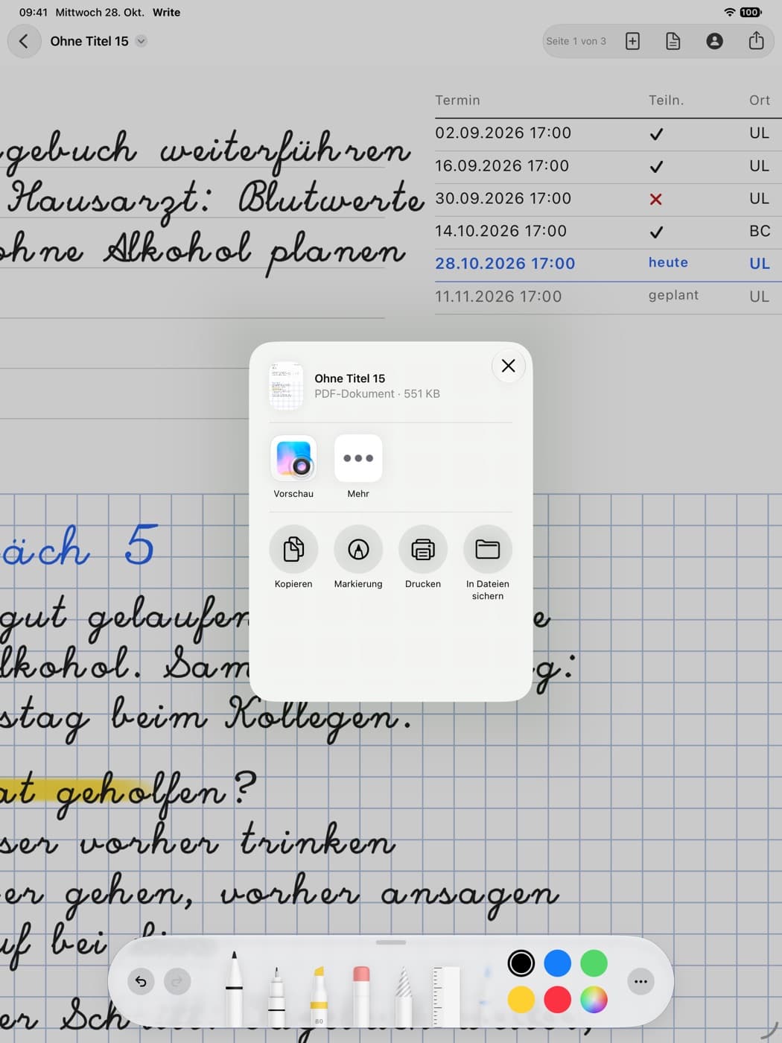Expand the Ohne Titel 15 title dropdown

click(141, 42)
